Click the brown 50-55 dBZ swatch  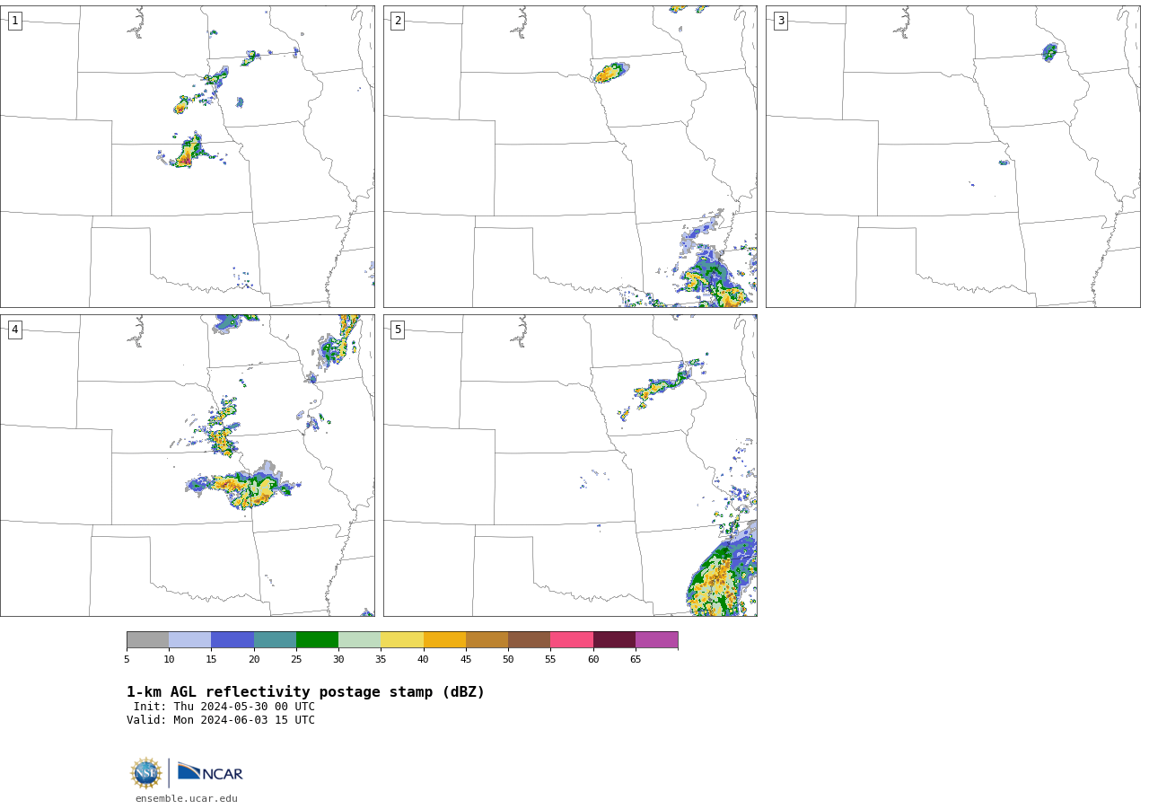[529, 639]
